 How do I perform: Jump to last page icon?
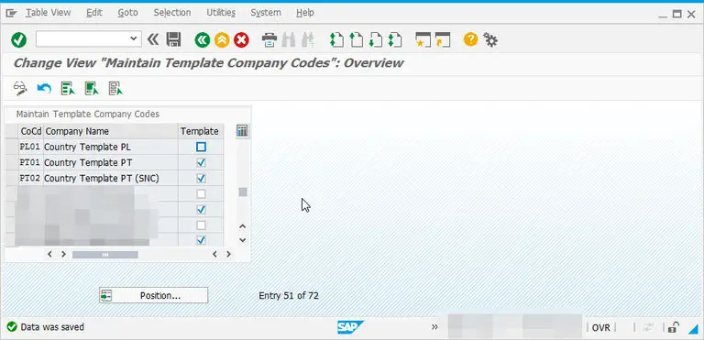click(x=394, y=40)
